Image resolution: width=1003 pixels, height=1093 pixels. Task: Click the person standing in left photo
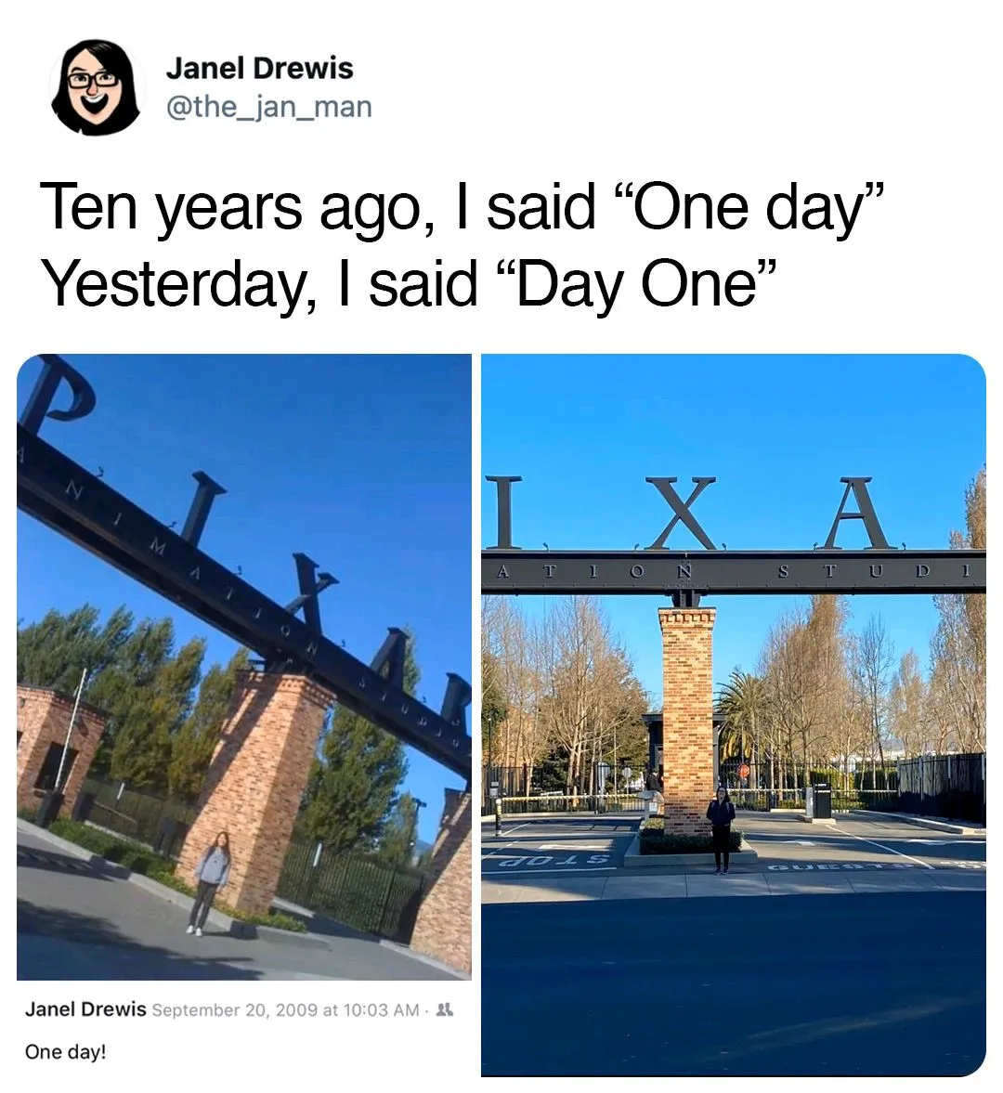pyautogui.click(x=209, y=882)
